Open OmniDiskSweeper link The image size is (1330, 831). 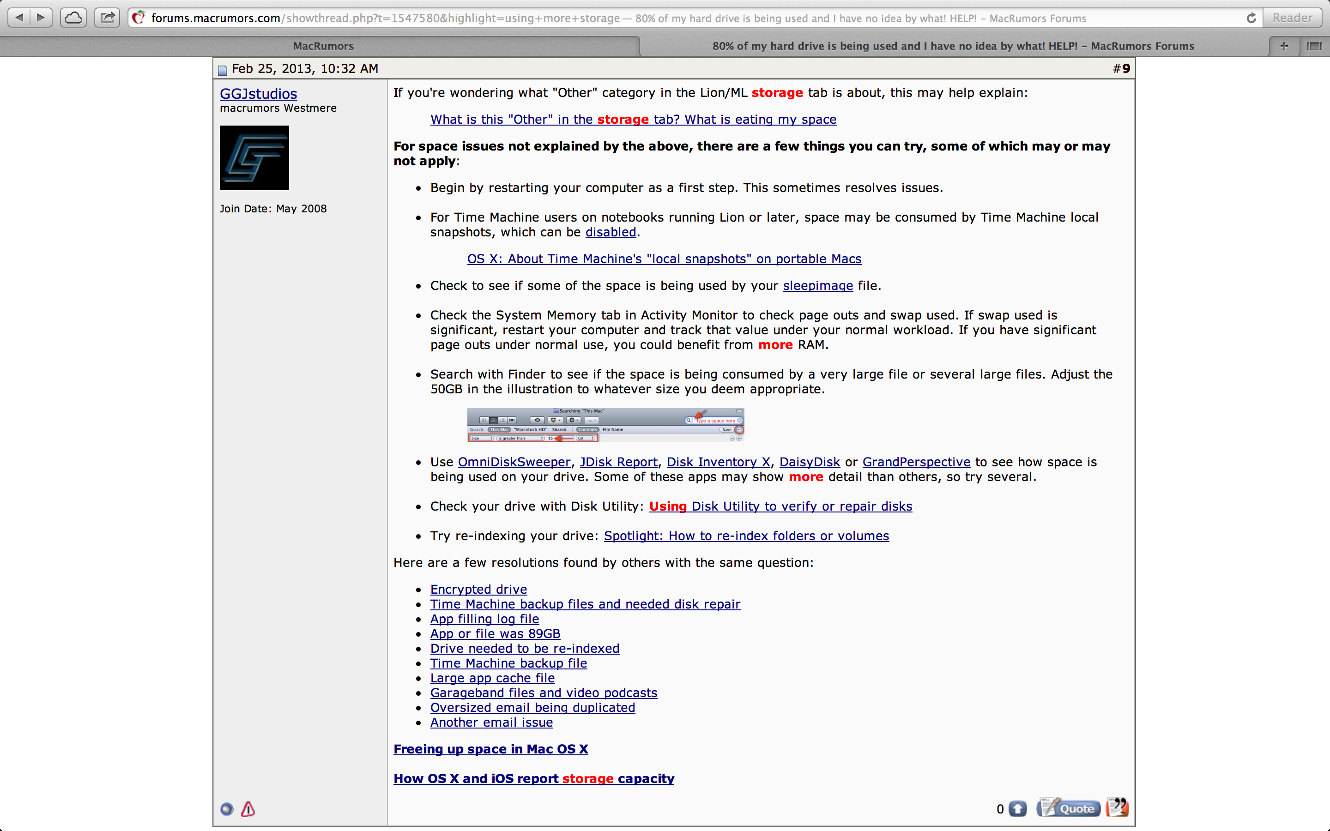(x=514, y=462)
